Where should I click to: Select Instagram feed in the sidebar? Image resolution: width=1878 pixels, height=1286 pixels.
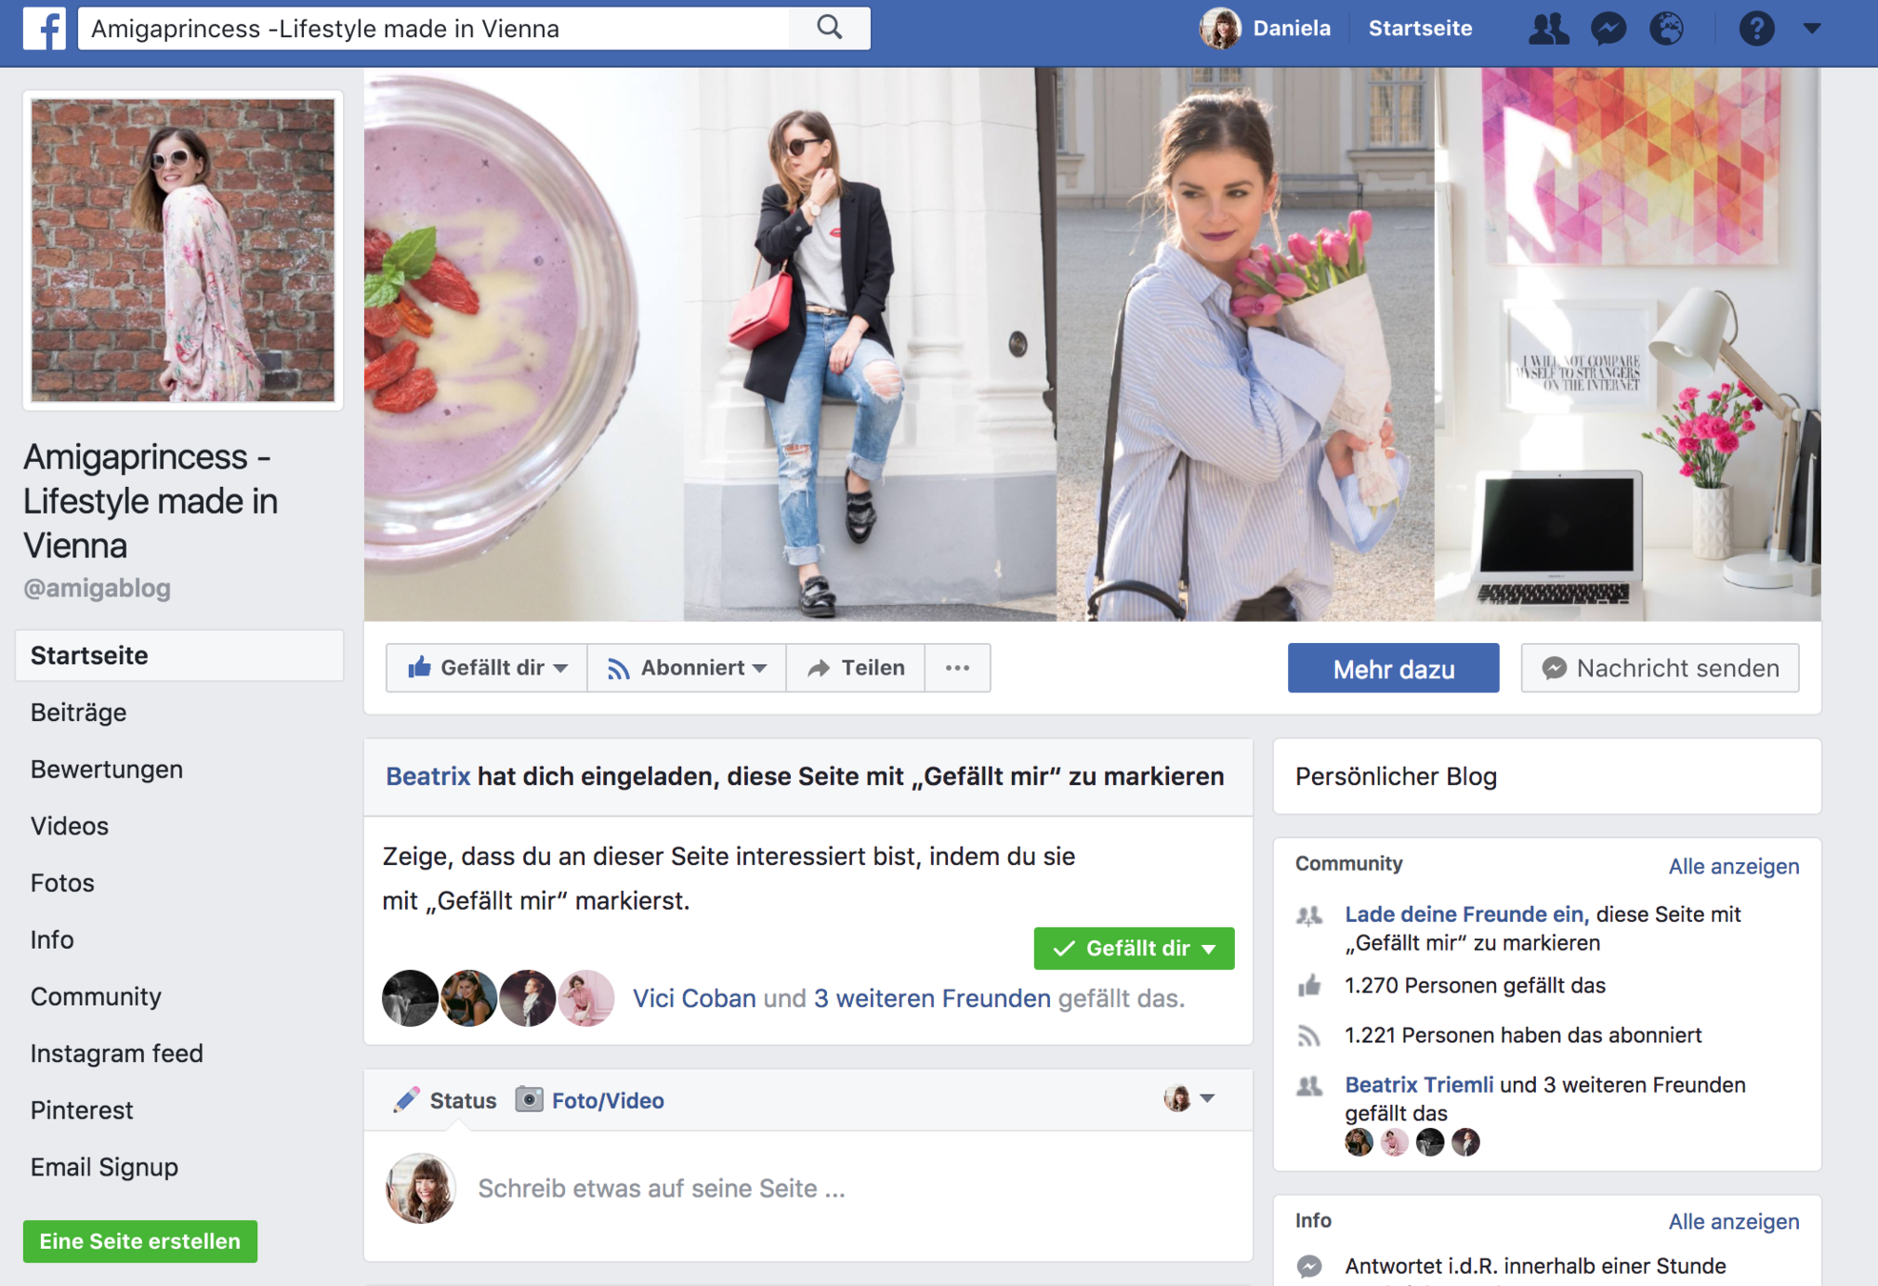coord(116,1054)
